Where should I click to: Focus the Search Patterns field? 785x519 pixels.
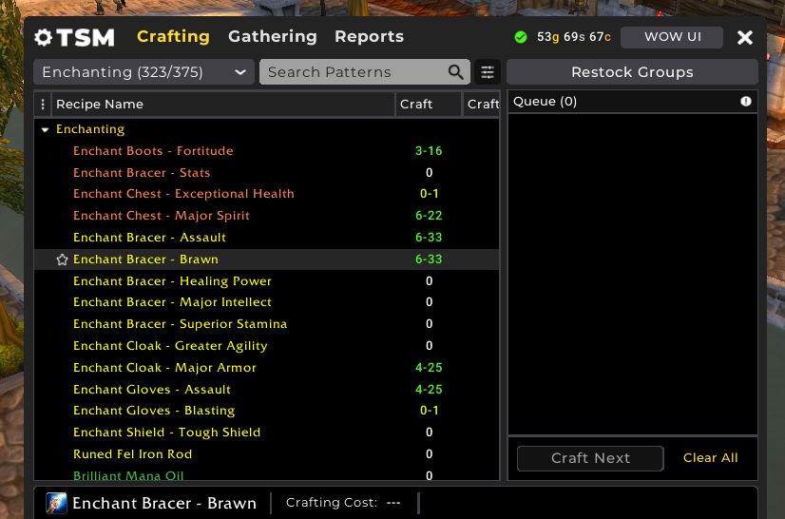(x=365, y=72)
